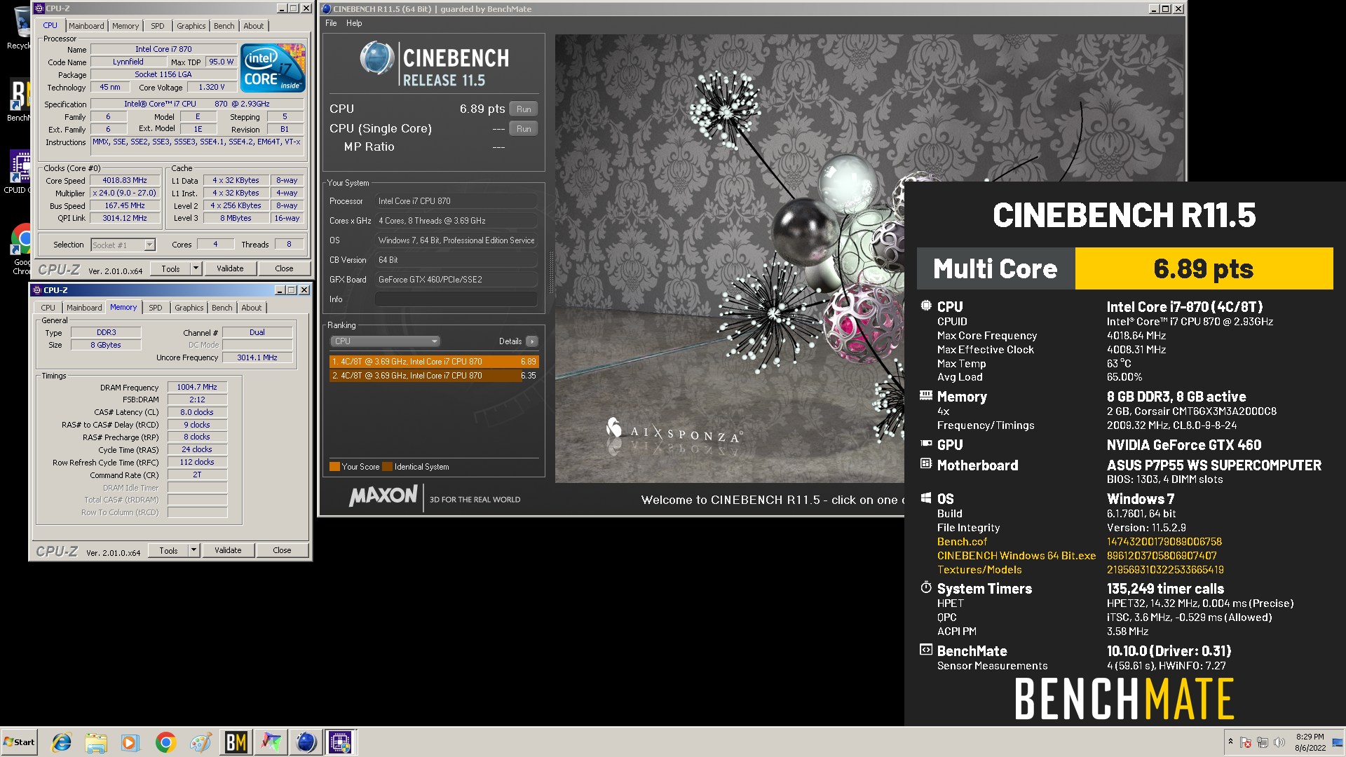Click the Cinebench rendered scene image
Image resolution: width=1346 pixels, height=757 pixels.
point(729,259)
